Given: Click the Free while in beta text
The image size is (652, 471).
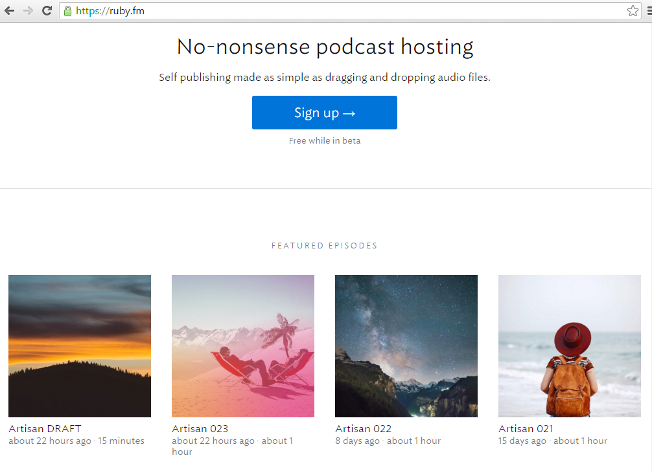Looking at the screenshot, I should point(324,140).
